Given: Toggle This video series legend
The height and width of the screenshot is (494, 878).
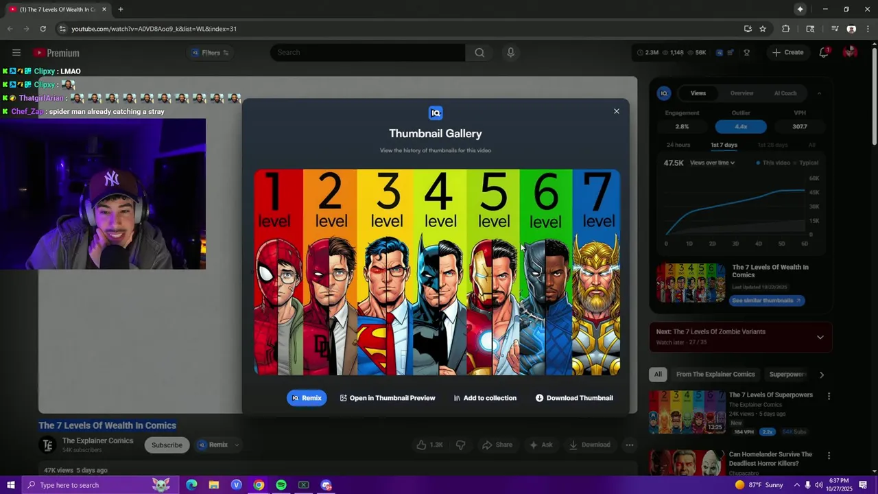Looking at the screenshot, I should click(x=773, y=163).
